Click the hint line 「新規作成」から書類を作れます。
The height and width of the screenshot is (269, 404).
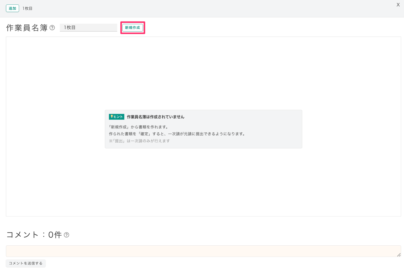[x=139, y=127]
